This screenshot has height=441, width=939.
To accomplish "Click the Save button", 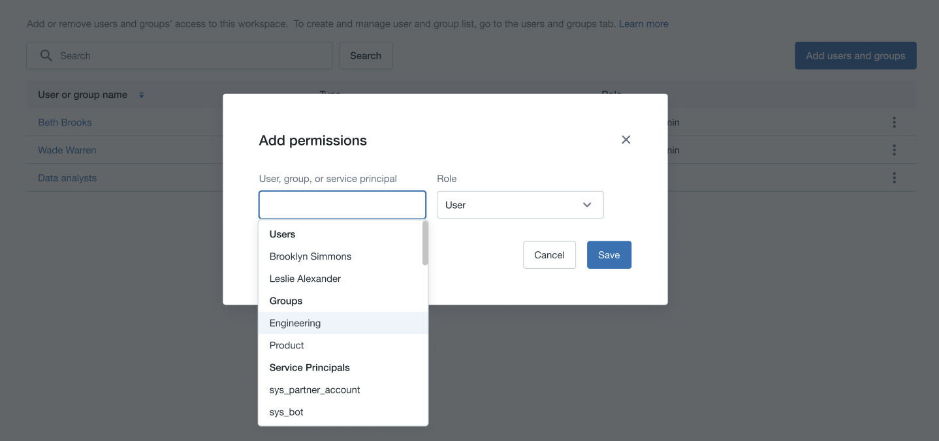I will (x=609, y=254).
